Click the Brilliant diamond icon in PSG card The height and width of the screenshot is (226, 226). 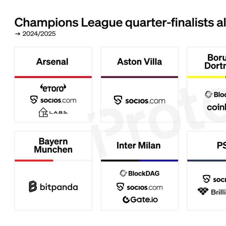(x=203, y=191)
